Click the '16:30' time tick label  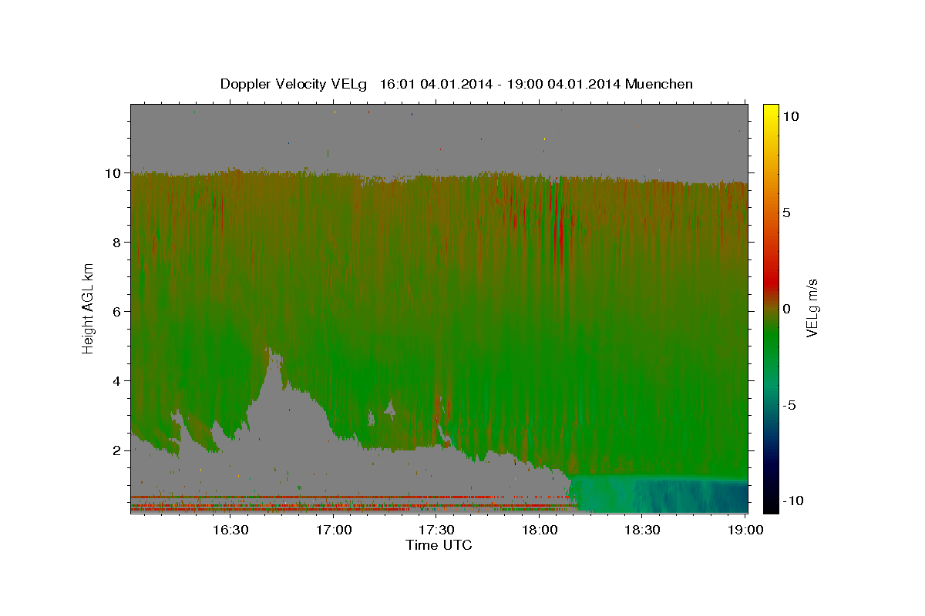230,530
